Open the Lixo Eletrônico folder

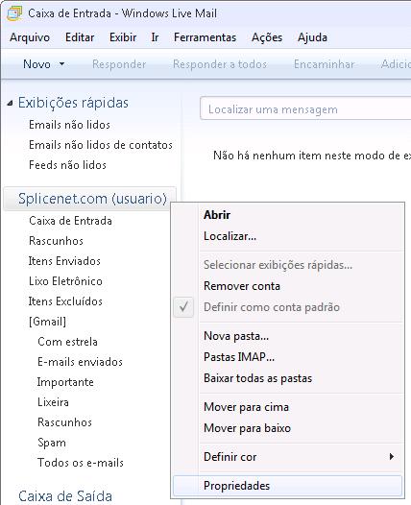coord(65,281)
